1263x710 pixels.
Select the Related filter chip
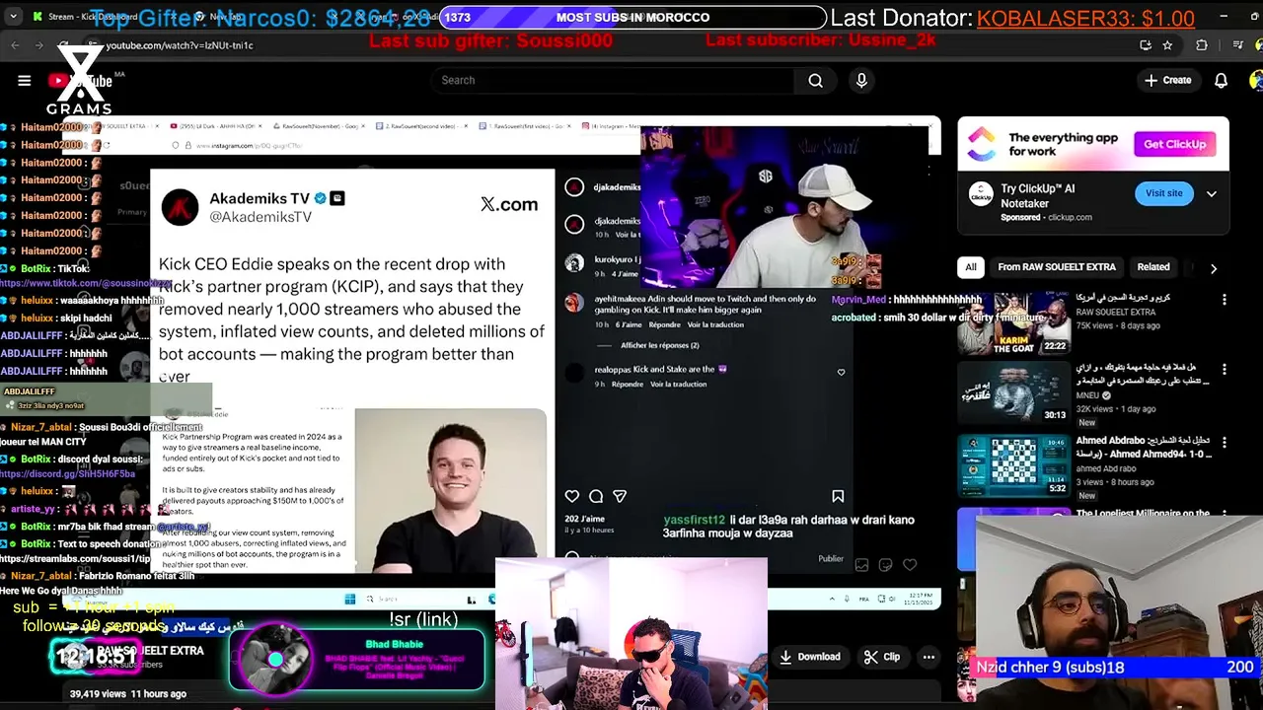coord(1152,267)
